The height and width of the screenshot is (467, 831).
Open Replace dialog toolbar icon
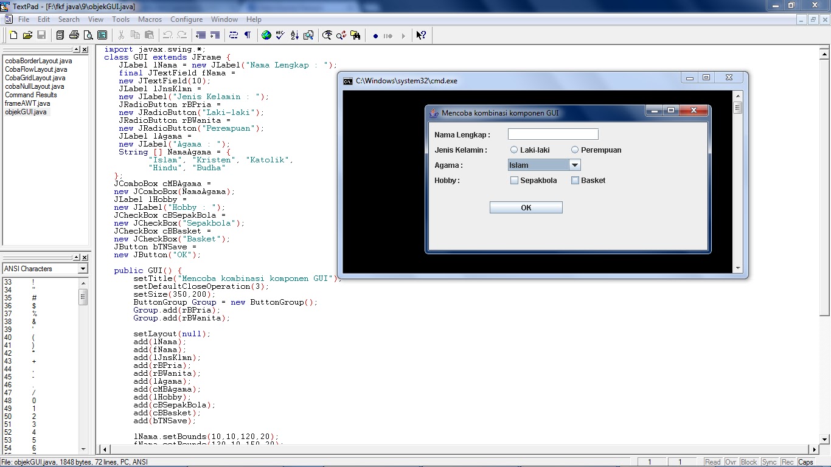[341, 35]
